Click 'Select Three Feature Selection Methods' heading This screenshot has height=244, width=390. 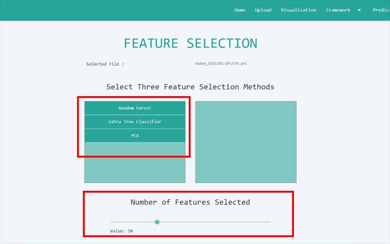pyautogui.click(x=190, y=87)
